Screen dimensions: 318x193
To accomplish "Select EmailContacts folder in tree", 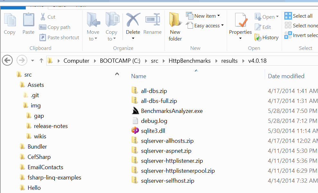I will pos(45,167).
